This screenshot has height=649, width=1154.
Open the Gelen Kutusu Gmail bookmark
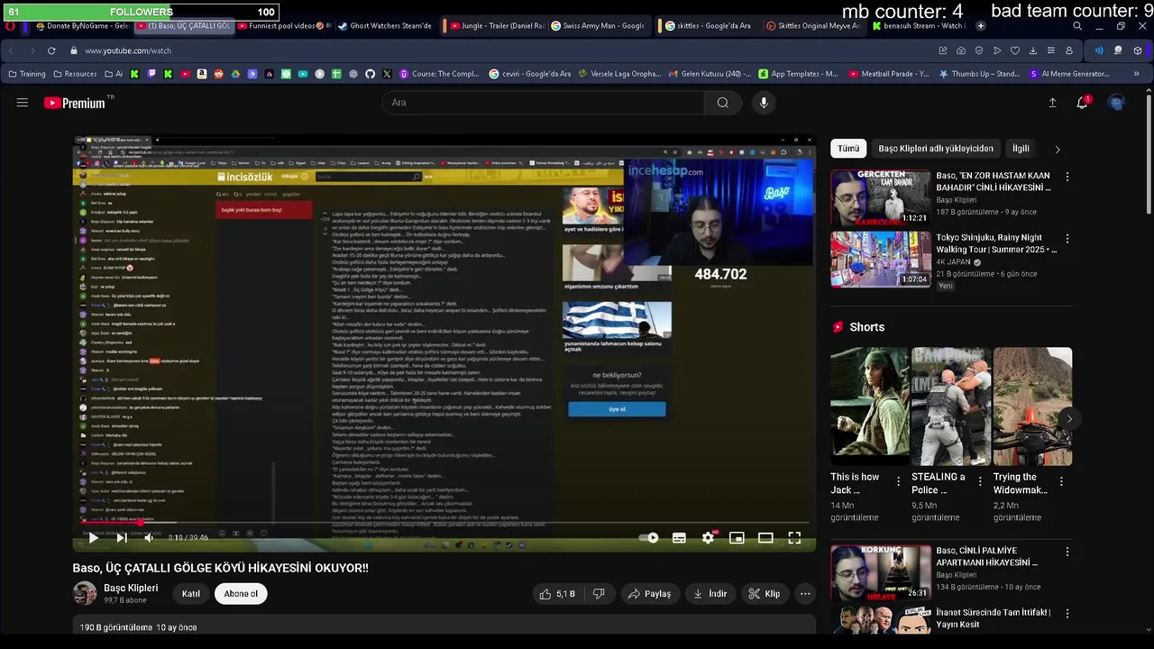pos(710,74)
